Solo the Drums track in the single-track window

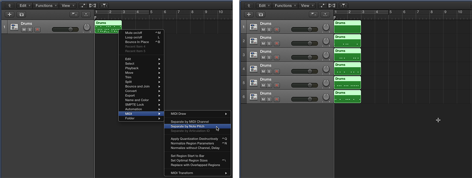coord(29,29)
